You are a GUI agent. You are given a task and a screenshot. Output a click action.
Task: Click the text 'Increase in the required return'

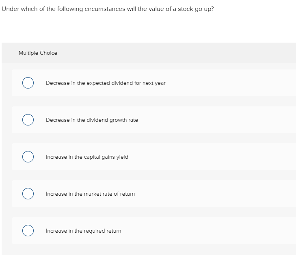tap(83, 231)
